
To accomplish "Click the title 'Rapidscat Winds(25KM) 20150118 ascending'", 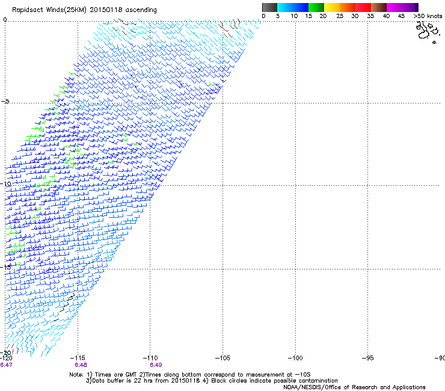I will (x=84, y=10).
